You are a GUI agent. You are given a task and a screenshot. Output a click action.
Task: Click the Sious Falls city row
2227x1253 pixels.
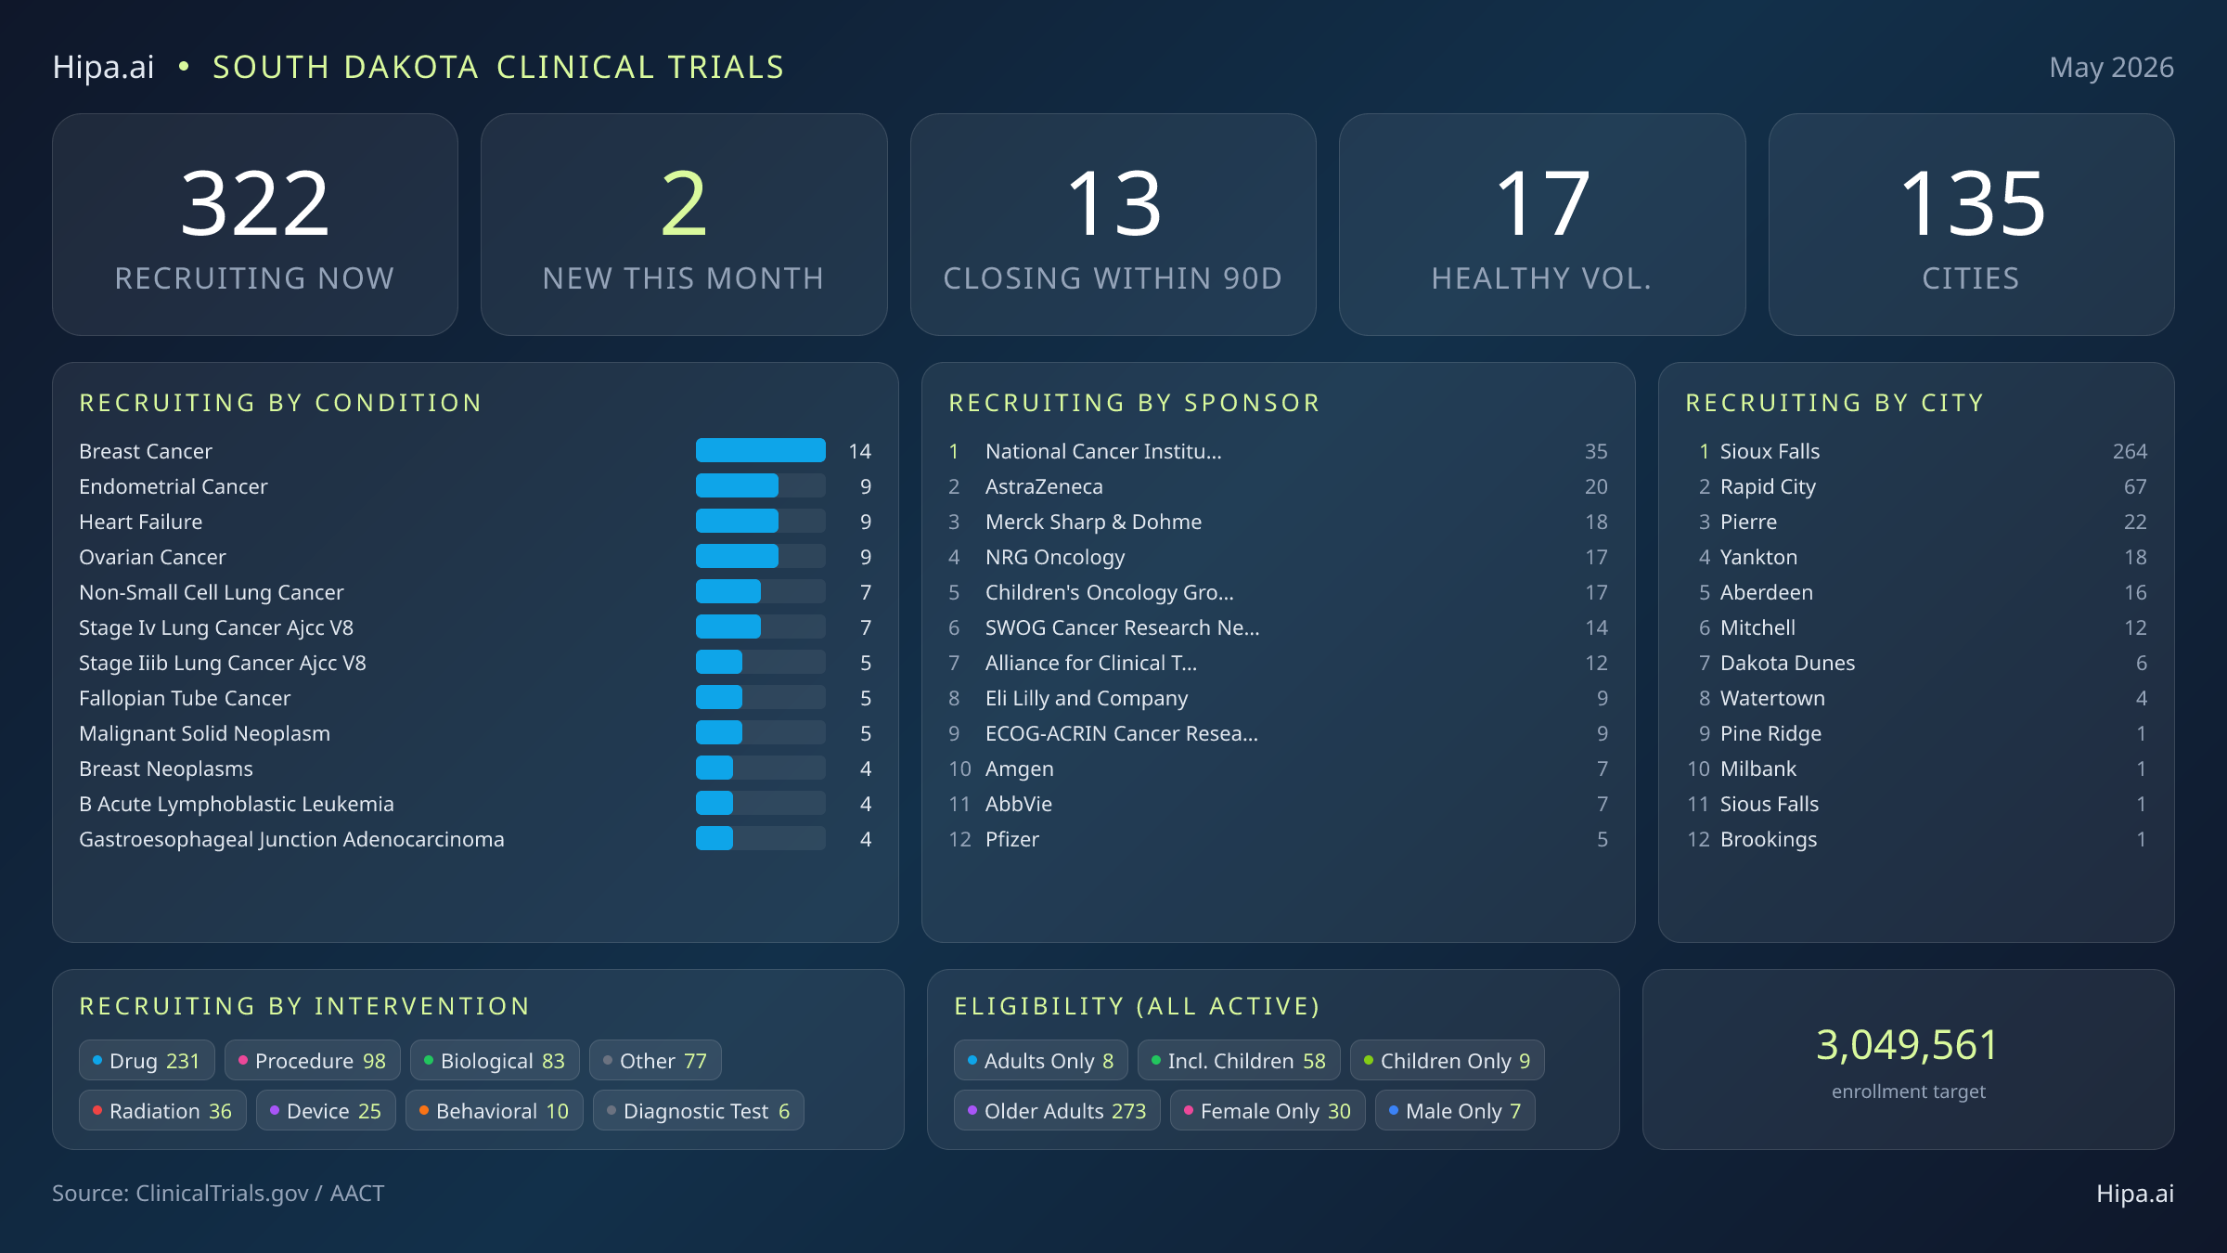pyautogui.click(x=1916, y=803)
